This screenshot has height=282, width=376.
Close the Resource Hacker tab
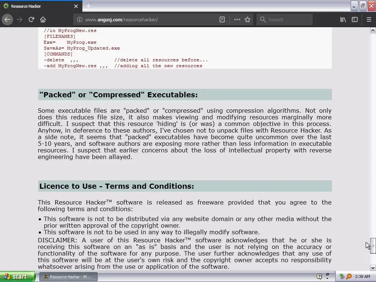(76, 6)
